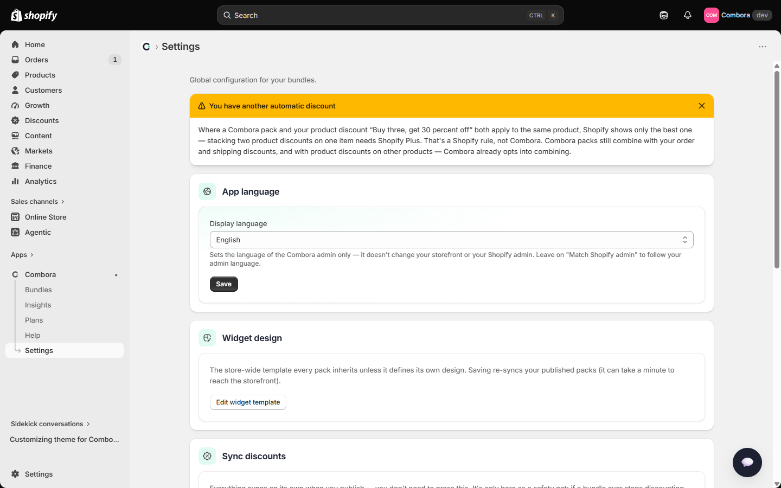Click the Save button
Image resolution: width=781 pixels, height=488 pixels.
(x=223, y=284)
